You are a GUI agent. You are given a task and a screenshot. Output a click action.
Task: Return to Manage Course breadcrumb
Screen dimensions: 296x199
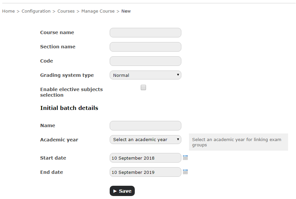[98, 11]
